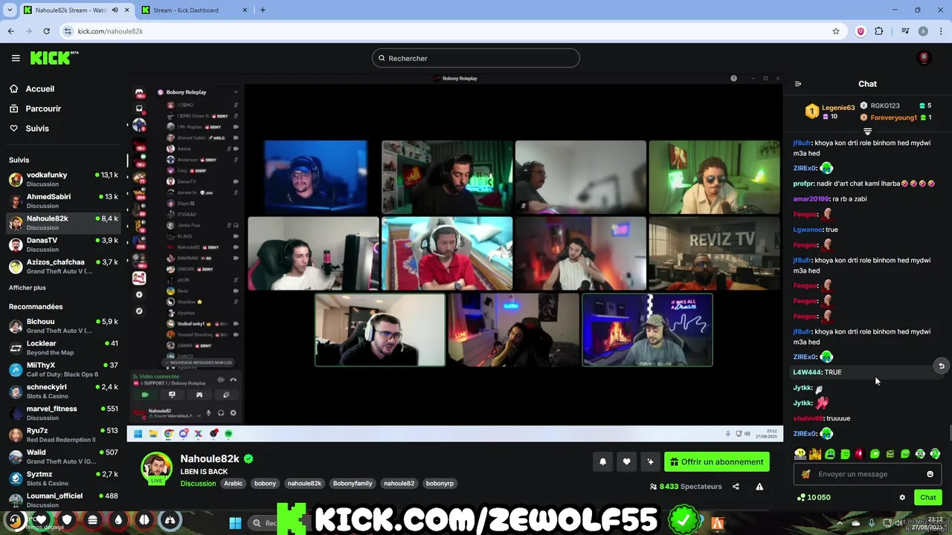952x535 pixels.
Task: Open Chrome extensions puzzle icon
Action: (x=879, y=31)
